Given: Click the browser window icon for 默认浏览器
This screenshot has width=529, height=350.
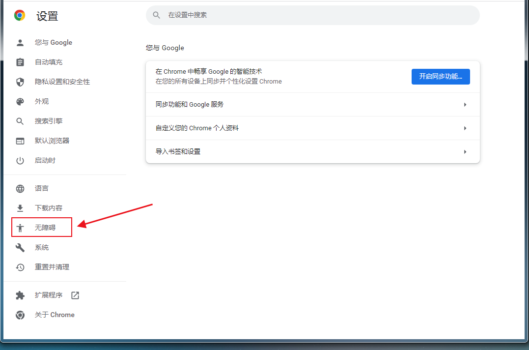Looking at the screenshot, I should (20, 141).
